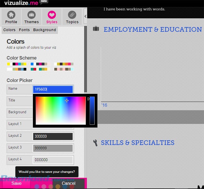Collapse the sidebar with the left arrow
This screenshot has width=204, height=189.
pyautogui.click(x=85, y=16)
